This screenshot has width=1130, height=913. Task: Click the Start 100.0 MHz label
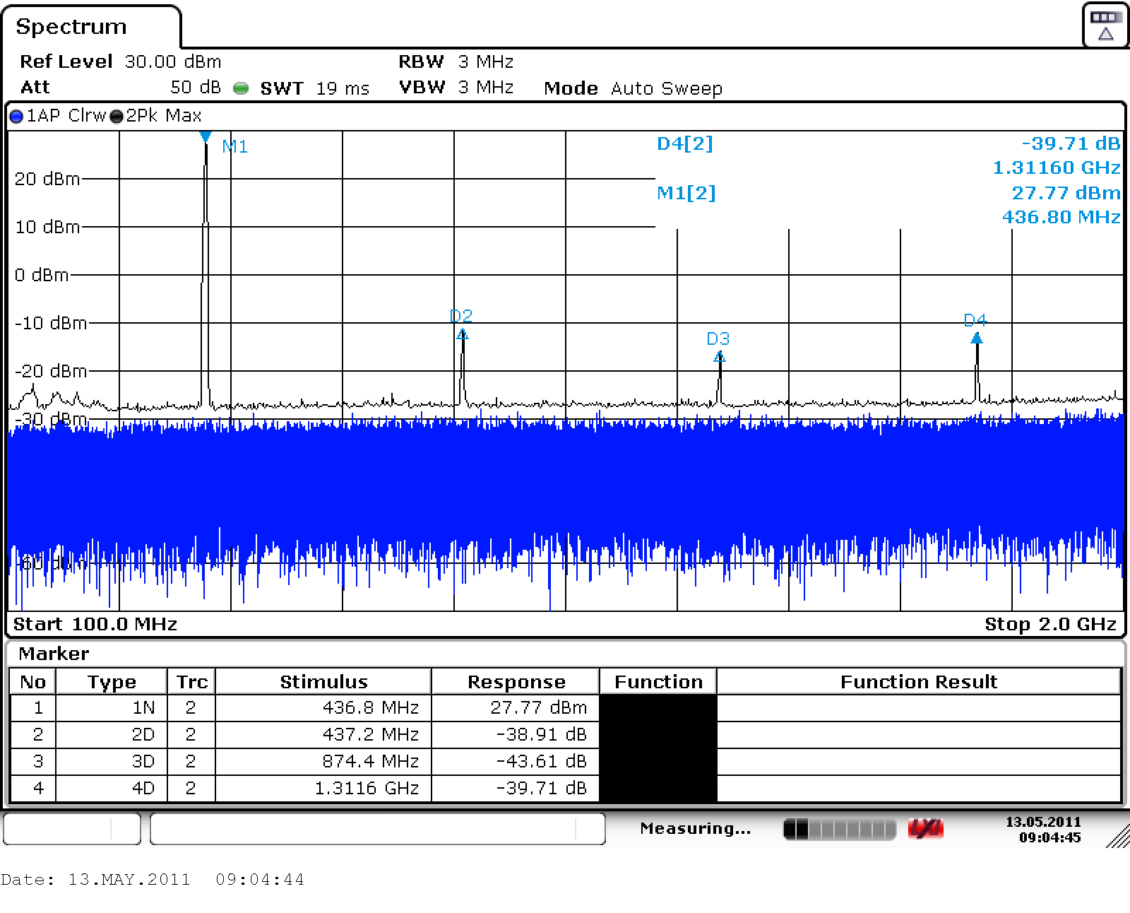coord(95,624)
